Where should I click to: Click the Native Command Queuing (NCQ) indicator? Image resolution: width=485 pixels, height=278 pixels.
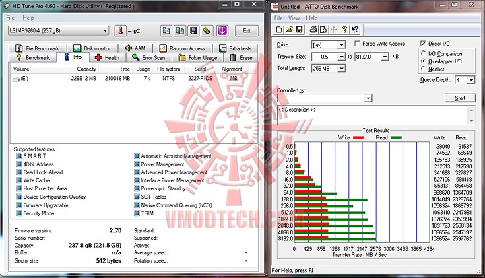(x=137, y=205)
